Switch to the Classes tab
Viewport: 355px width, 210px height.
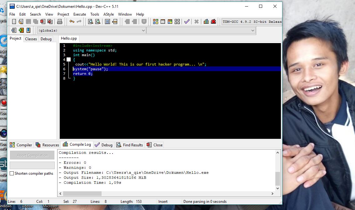31,39
